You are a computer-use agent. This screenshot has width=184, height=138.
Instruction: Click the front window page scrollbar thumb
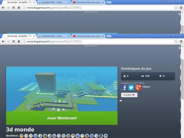click(182, 79)
